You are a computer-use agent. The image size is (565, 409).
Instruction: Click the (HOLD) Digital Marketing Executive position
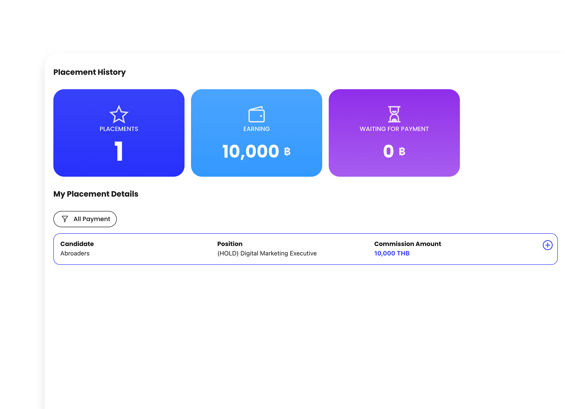pyautogui.click(x=267, y=253)
